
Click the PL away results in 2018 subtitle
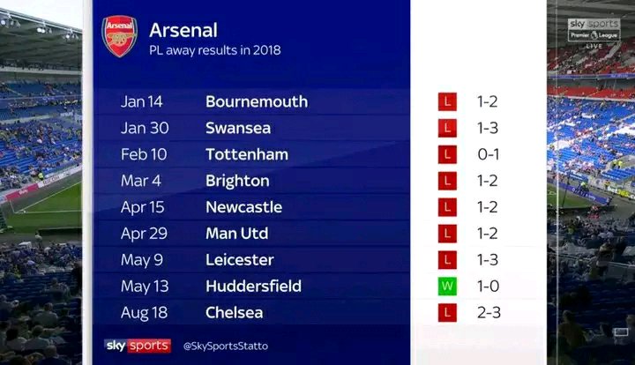(x=215, y=50)
